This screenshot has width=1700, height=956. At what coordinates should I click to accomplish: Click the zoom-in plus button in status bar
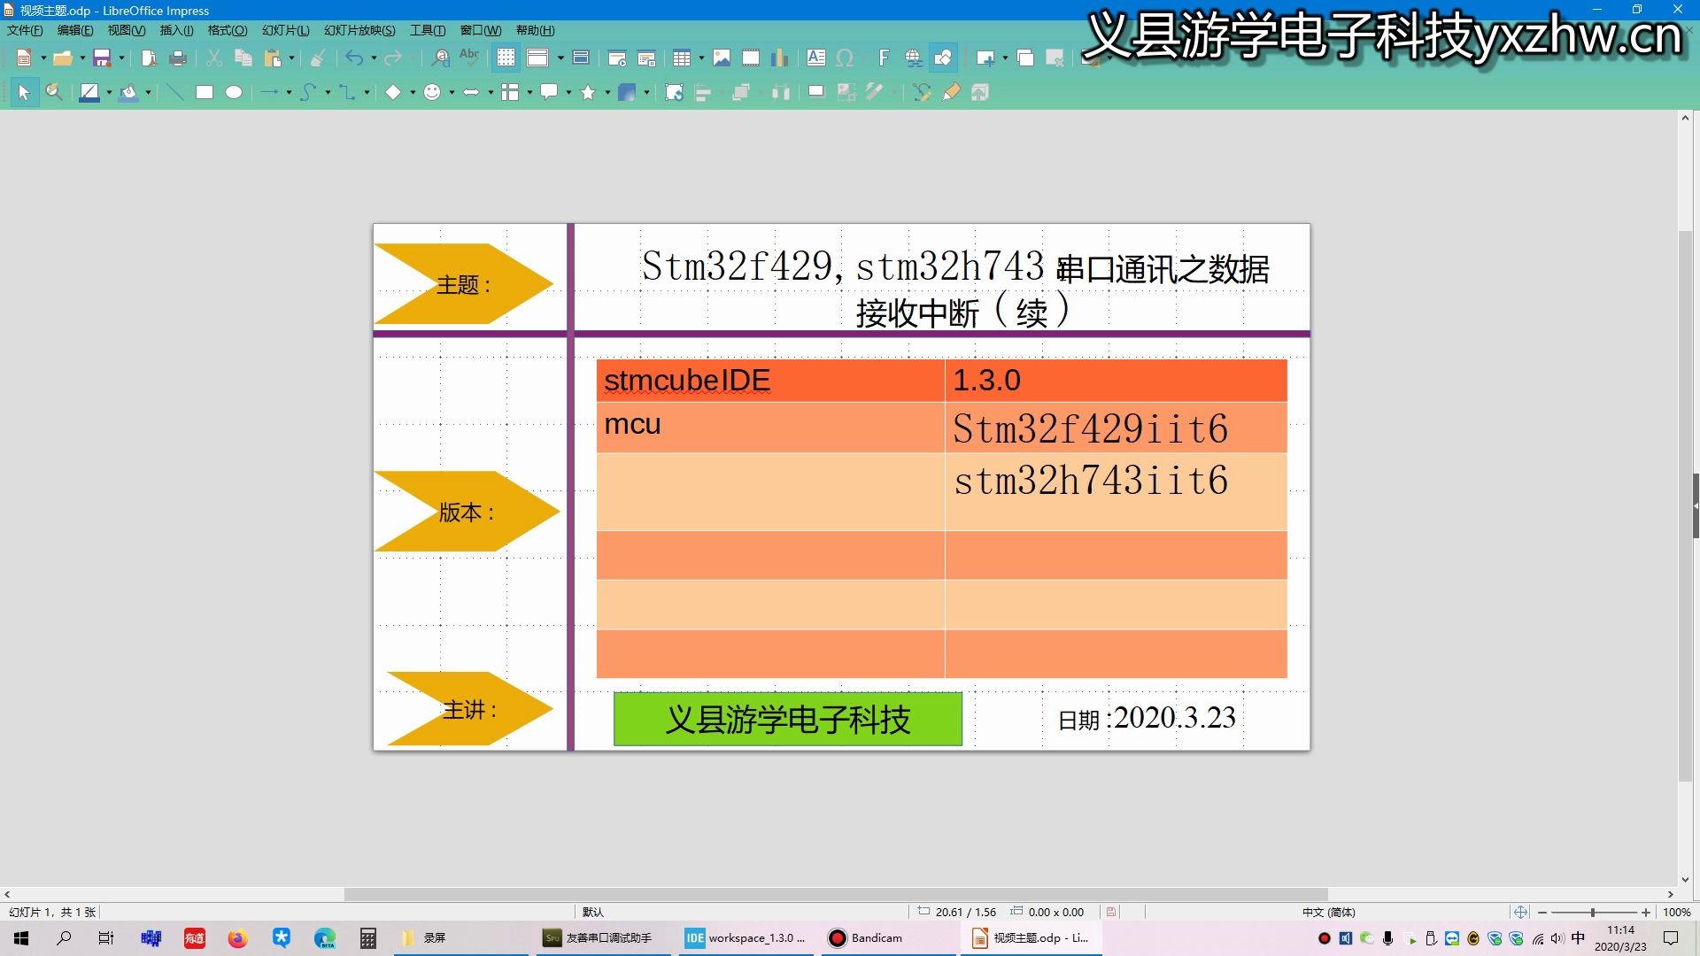point(1646,913)
